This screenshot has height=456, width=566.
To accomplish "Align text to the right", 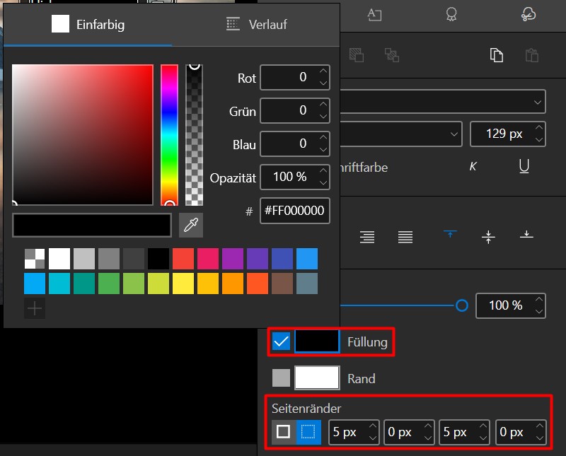I will pos(367,237).
